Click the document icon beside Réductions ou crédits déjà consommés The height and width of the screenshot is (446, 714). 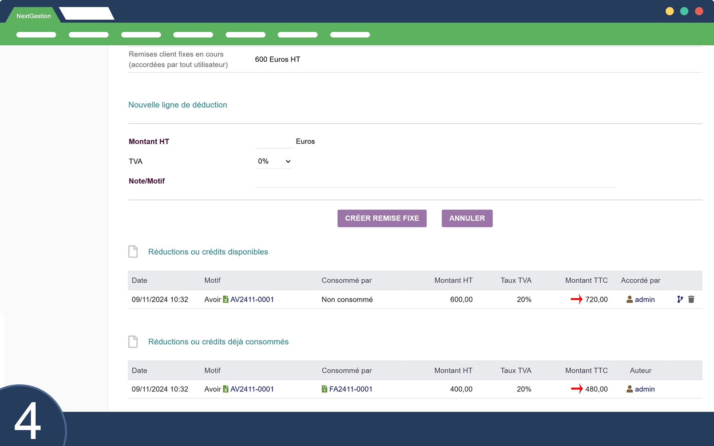pyautogui.click(x=133, y=341)
